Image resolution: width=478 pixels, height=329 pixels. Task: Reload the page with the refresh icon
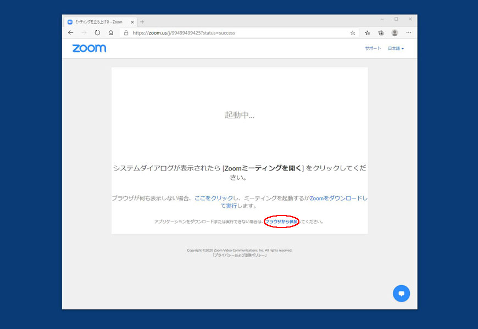click(97, 32)
